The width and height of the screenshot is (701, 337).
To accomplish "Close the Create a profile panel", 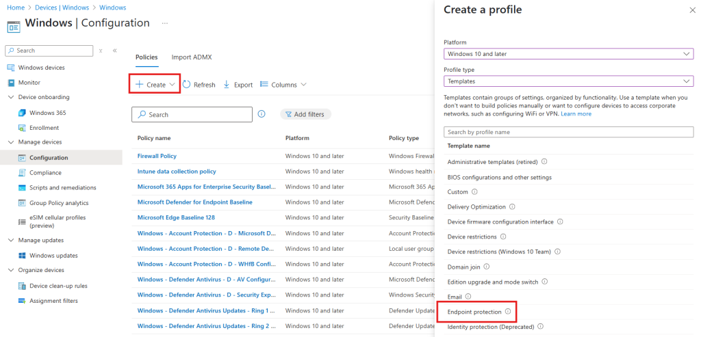I will pos(693,10).
